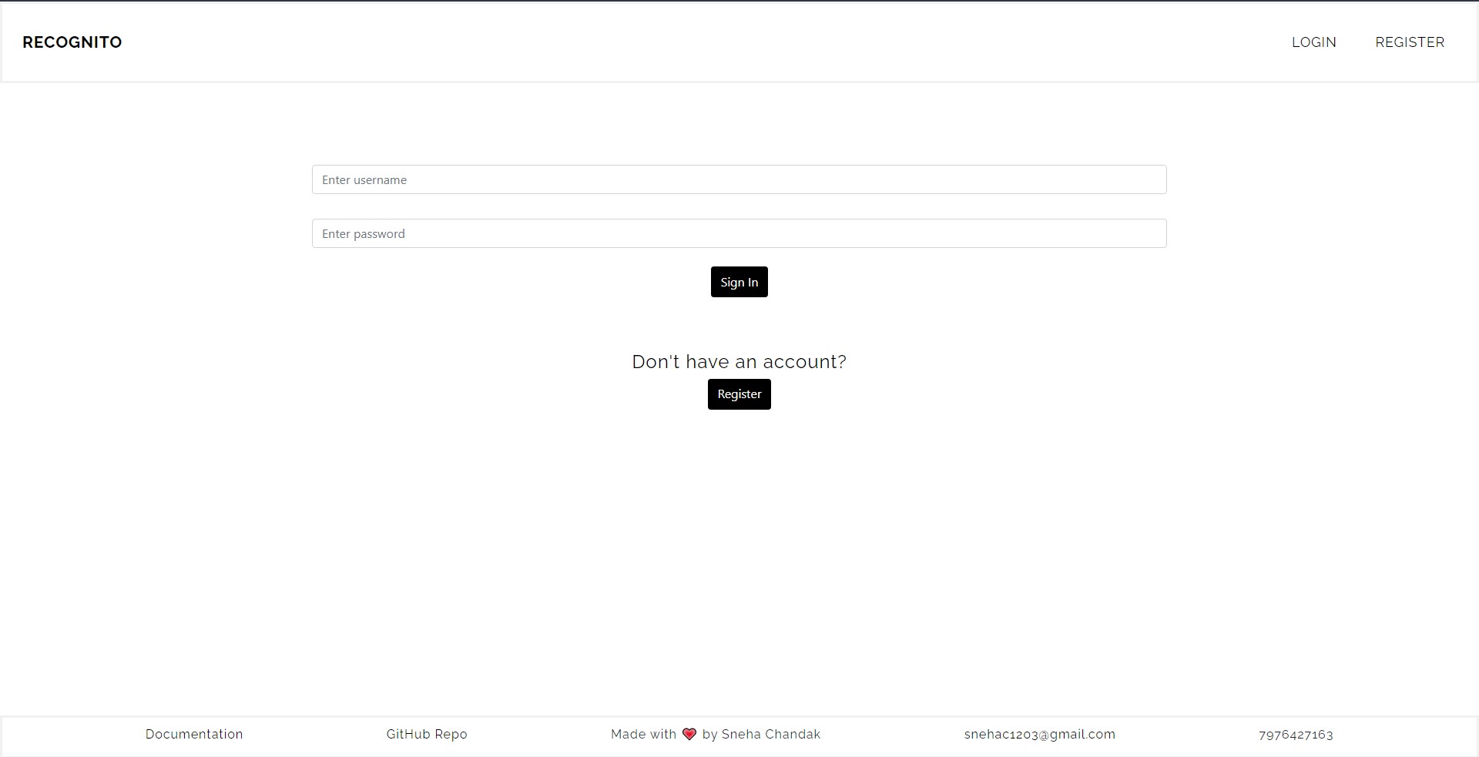Focus the password input before typing credentials

click(x=739, y=233)
